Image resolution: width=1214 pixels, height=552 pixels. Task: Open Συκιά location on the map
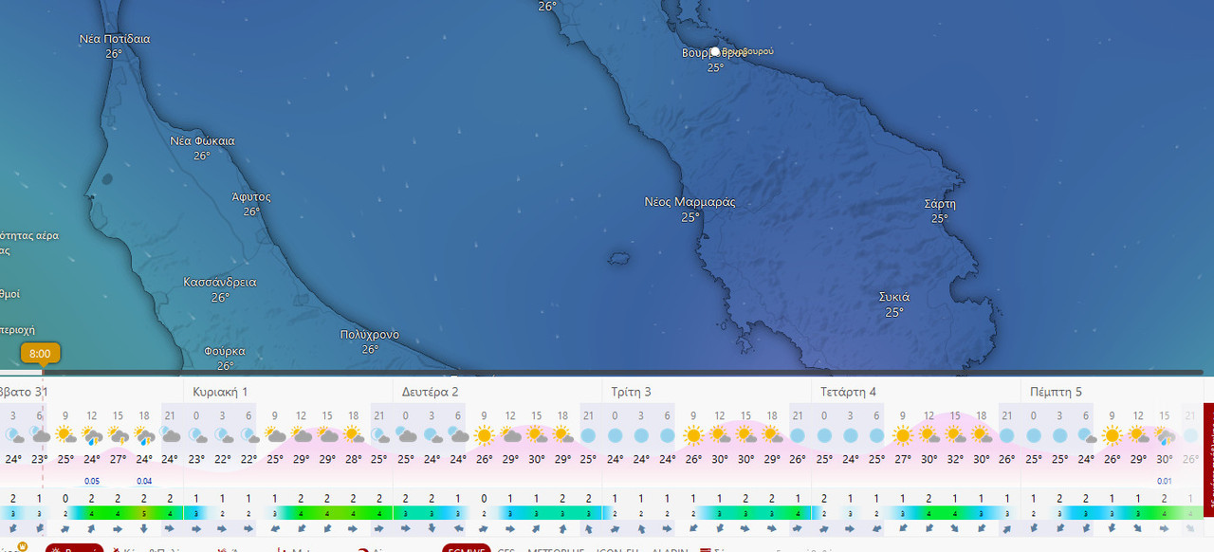tap(894, 297)
